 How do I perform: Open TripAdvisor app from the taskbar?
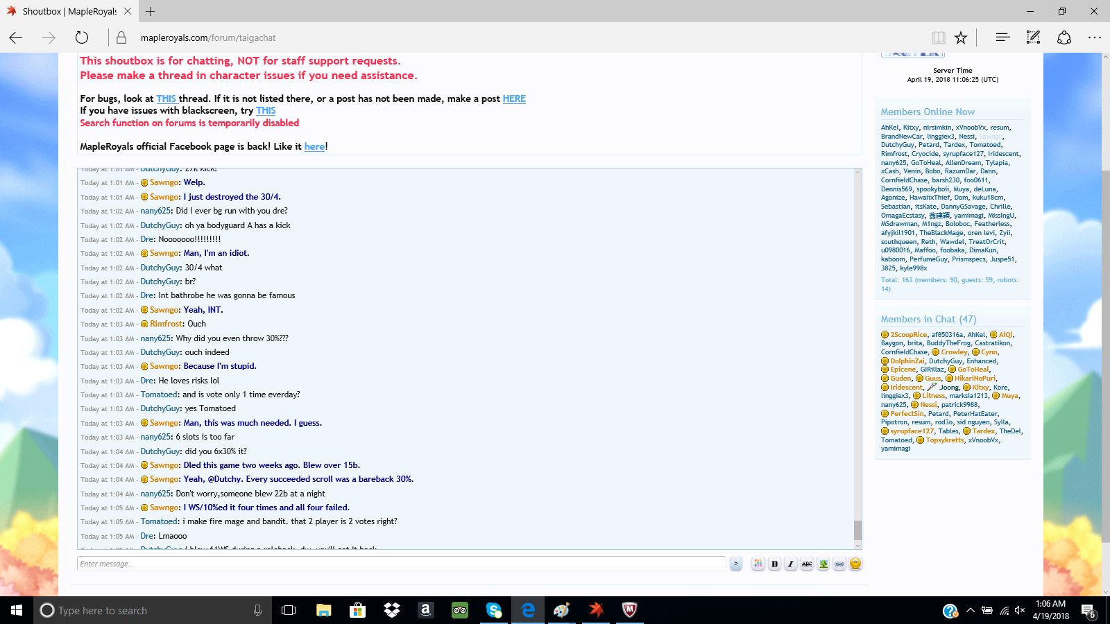460,610
